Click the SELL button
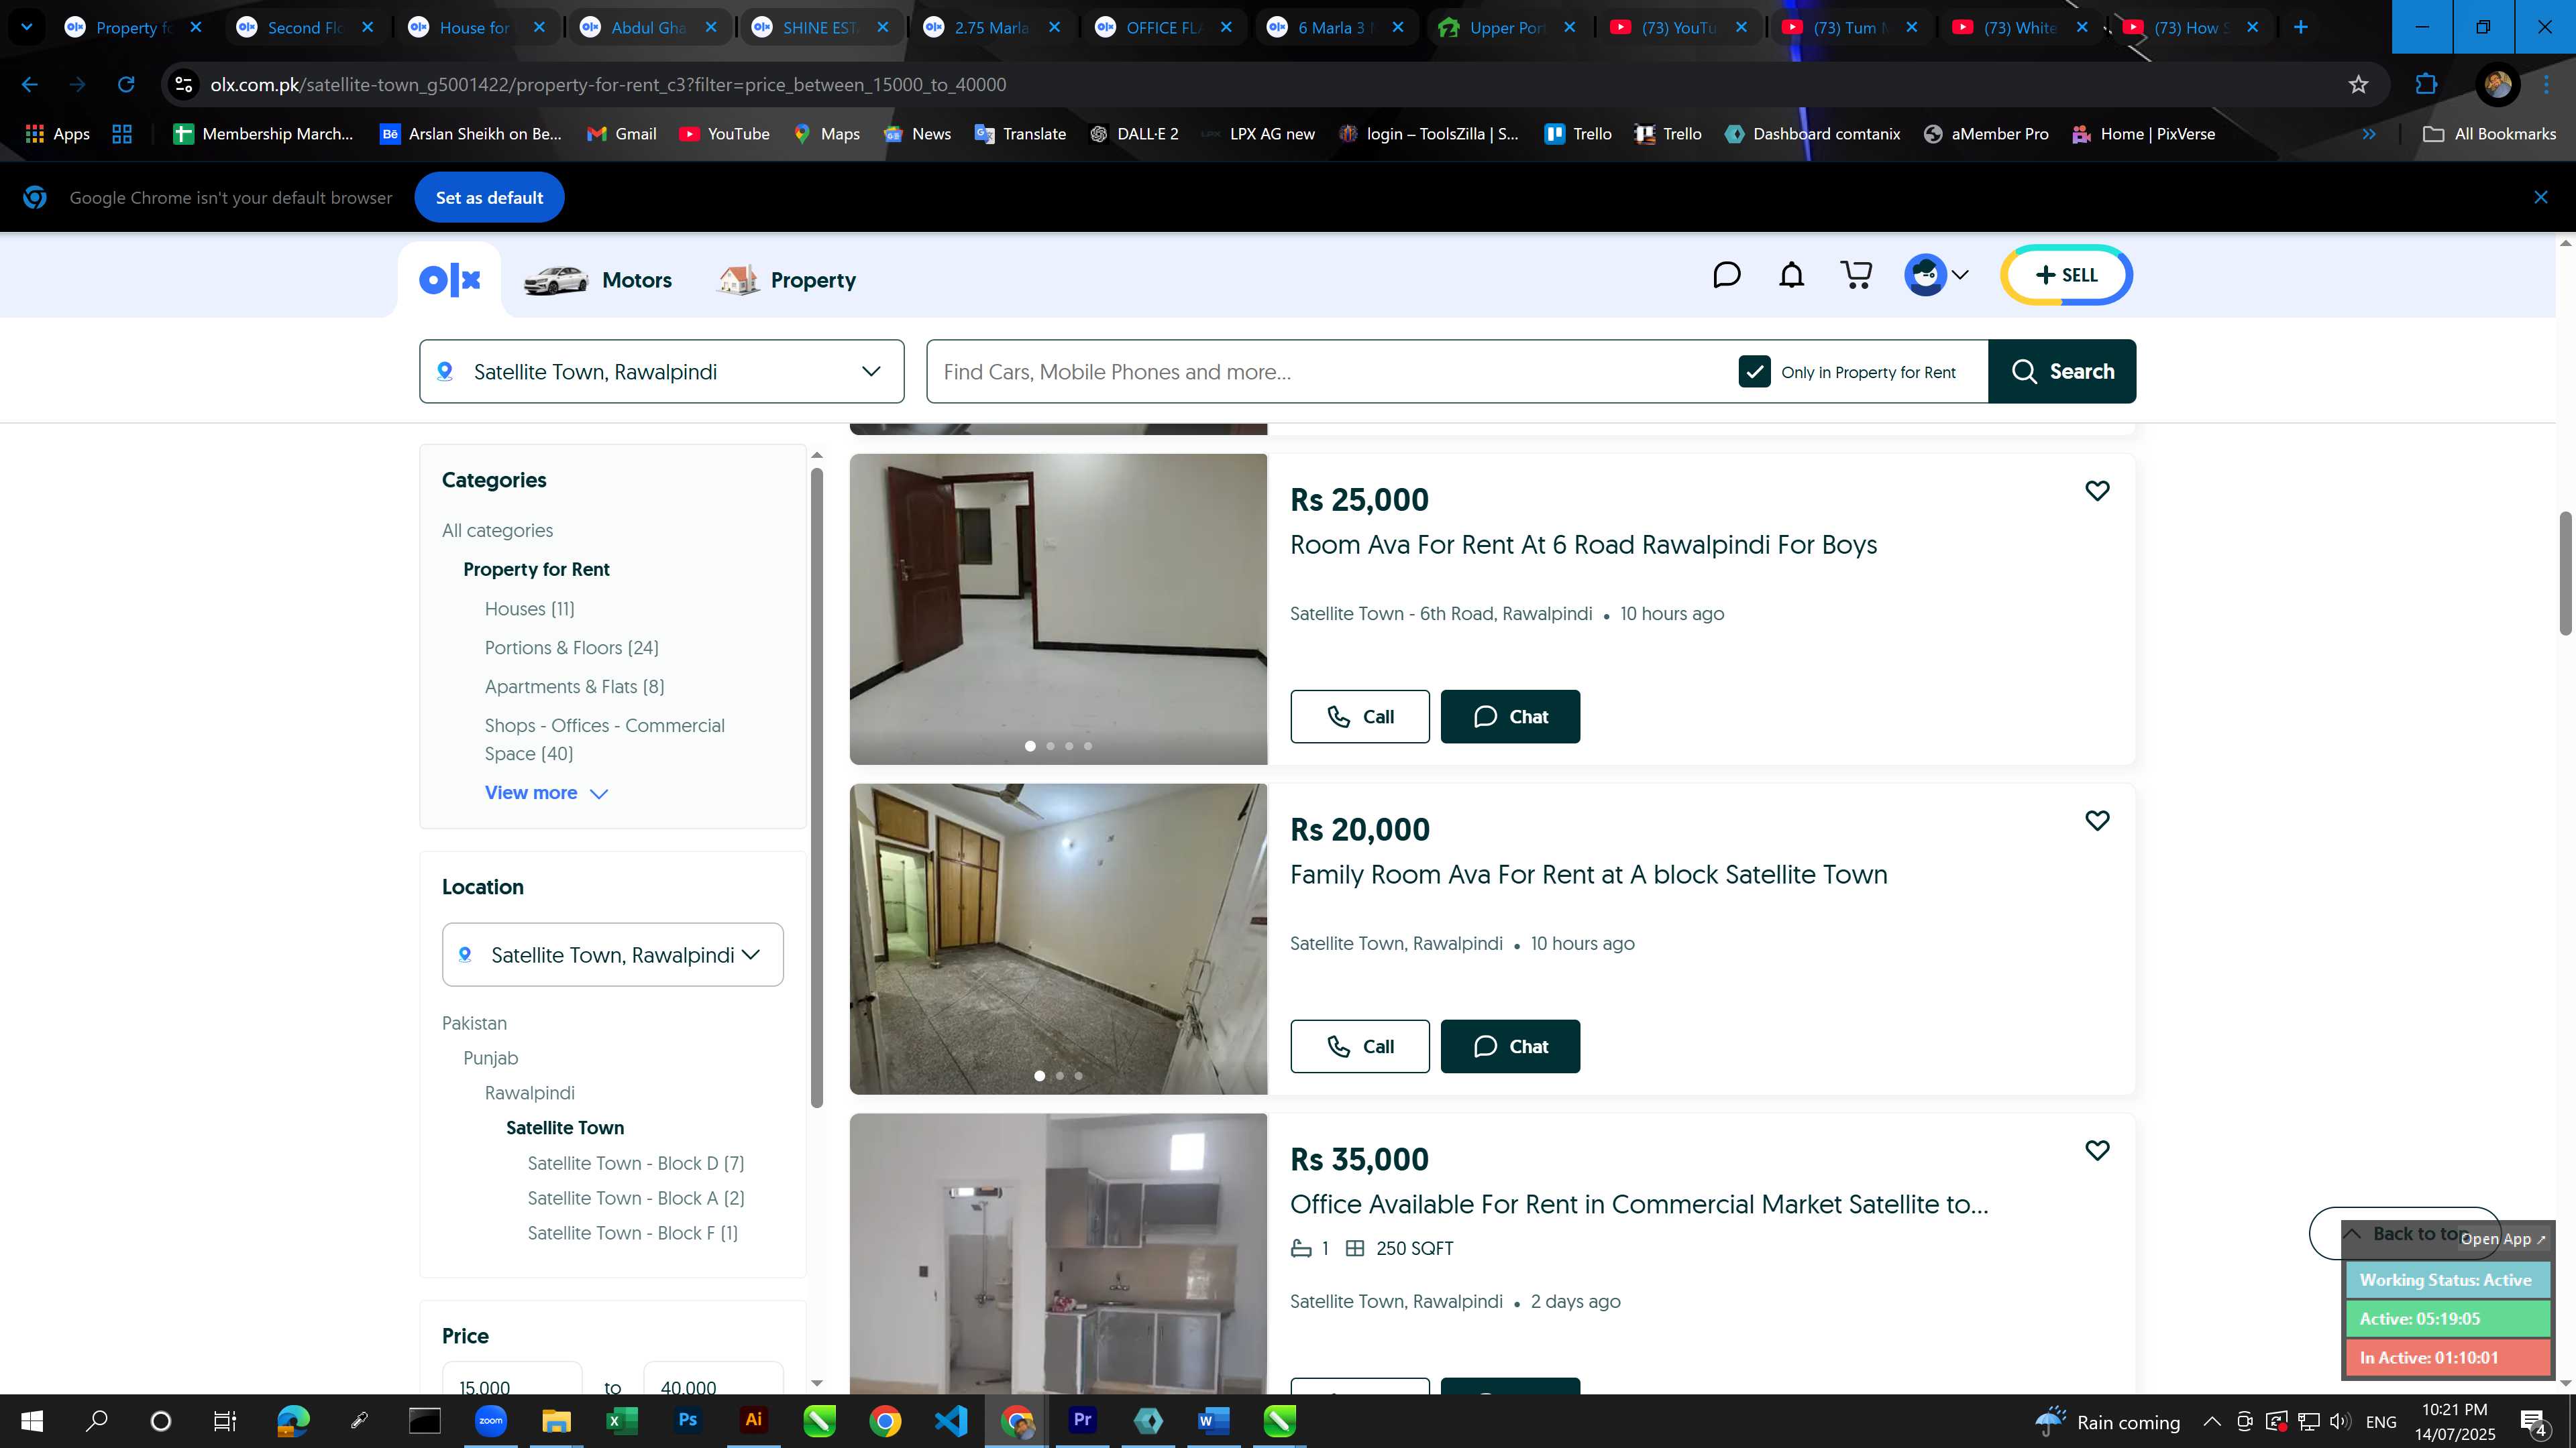Image resolution: width=2576 pixels, height=1448 pixels. click(x=2066, y=275)
